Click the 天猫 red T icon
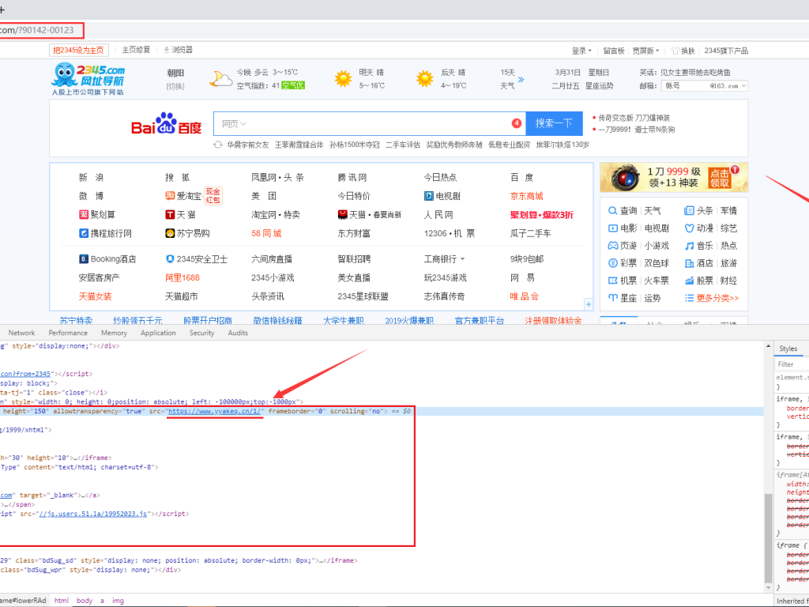 pyautogui.click(x=170, y=215)
